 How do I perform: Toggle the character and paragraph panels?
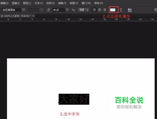tap(130, 10)
